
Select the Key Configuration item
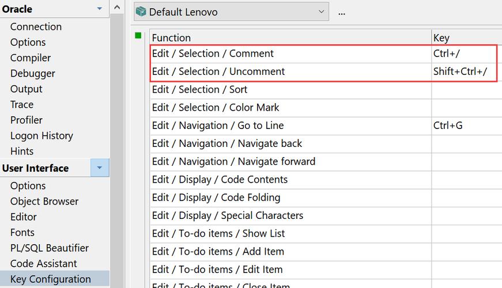click(x=51, y=279)
